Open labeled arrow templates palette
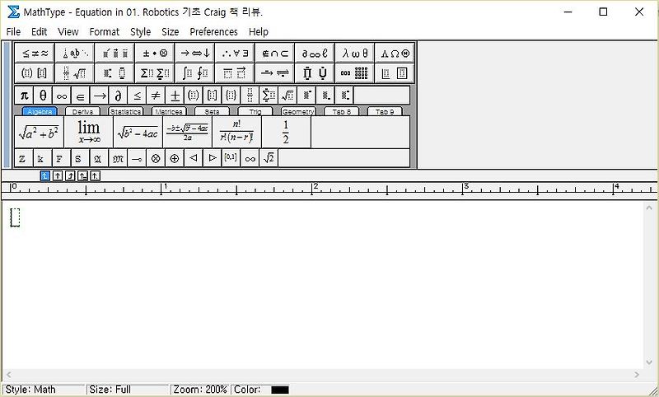The height and width of the screenshot is (397, 659). pos(274,73)
